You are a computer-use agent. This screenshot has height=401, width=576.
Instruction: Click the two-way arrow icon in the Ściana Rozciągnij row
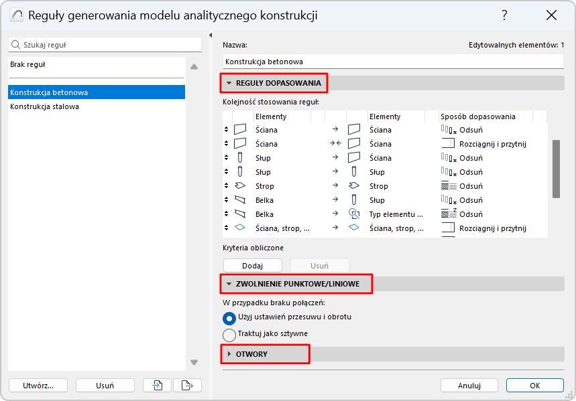point(335,143)
